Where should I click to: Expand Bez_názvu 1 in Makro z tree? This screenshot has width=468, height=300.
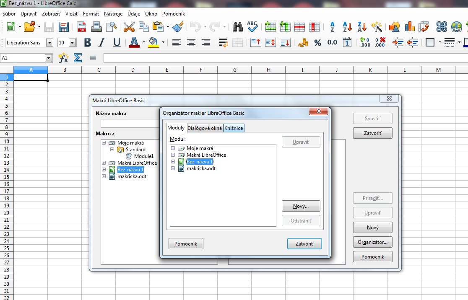coord(104,169)
